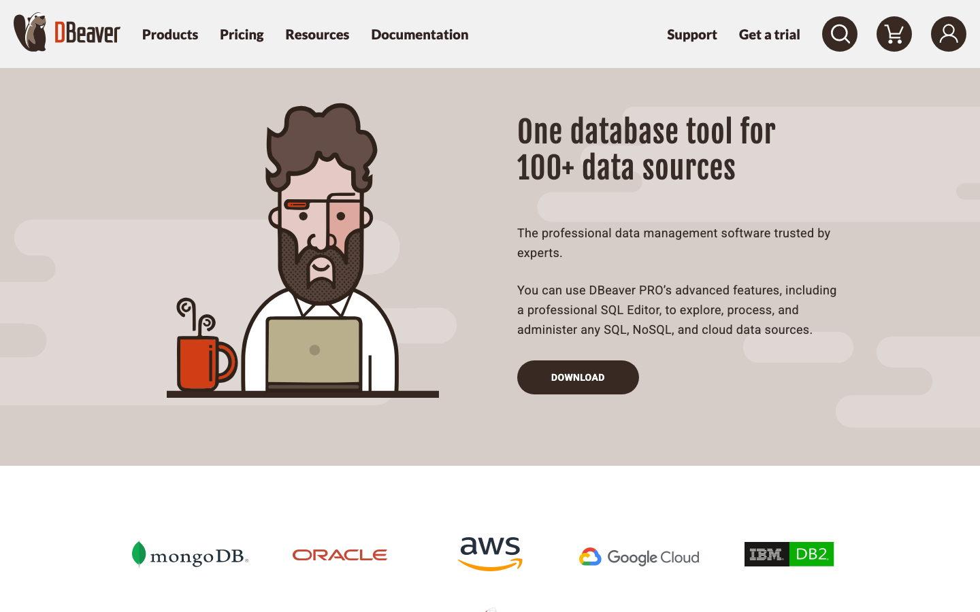Select the IBM DB2 logo
This screenshot has width=980, height=612.
789,554
